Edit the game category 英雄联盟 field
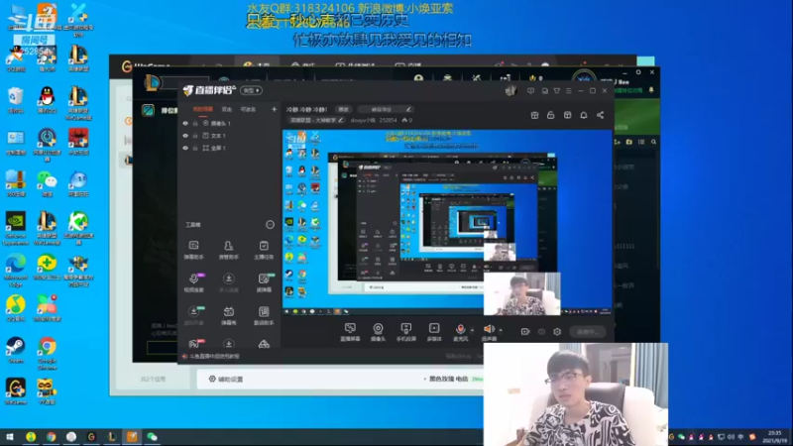Screen dimensions: 793x446 [316, 120]
